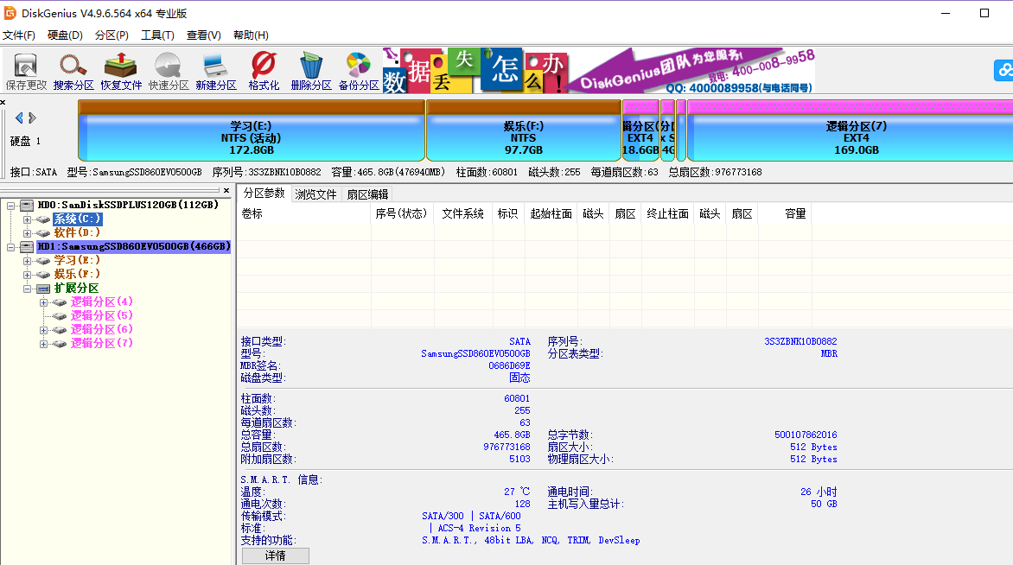The image size is (1013, 565).
Task: Click the 详情 details button
Action: tap(275, 555)
